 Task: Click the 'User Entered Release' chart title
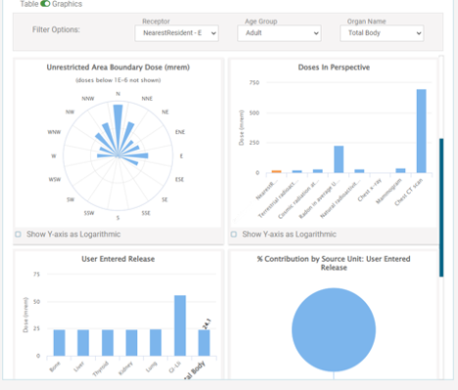point(118,259)
